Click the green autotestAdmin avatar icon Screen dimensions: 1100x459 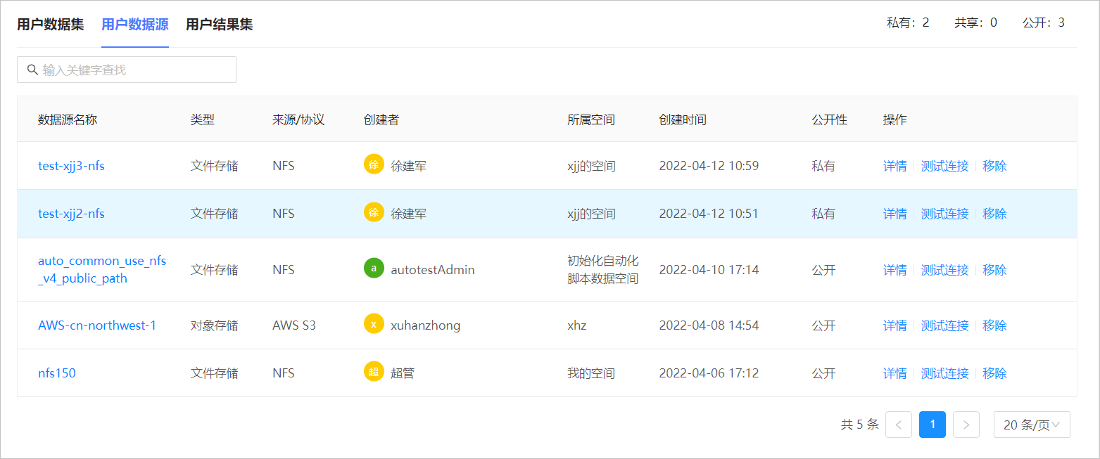[374, 269]
